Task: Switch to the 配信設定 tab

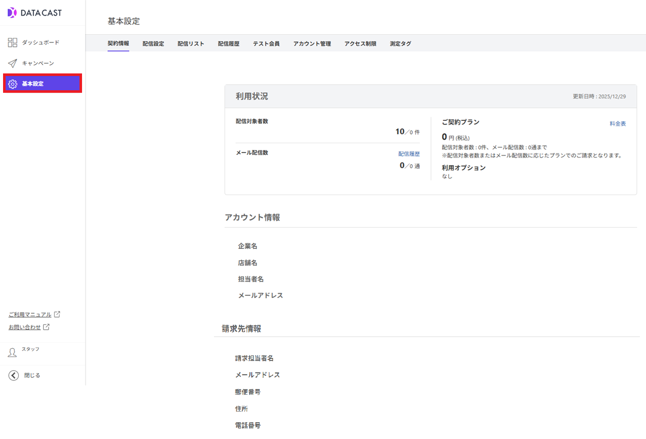Action: (x=153, y=44)
